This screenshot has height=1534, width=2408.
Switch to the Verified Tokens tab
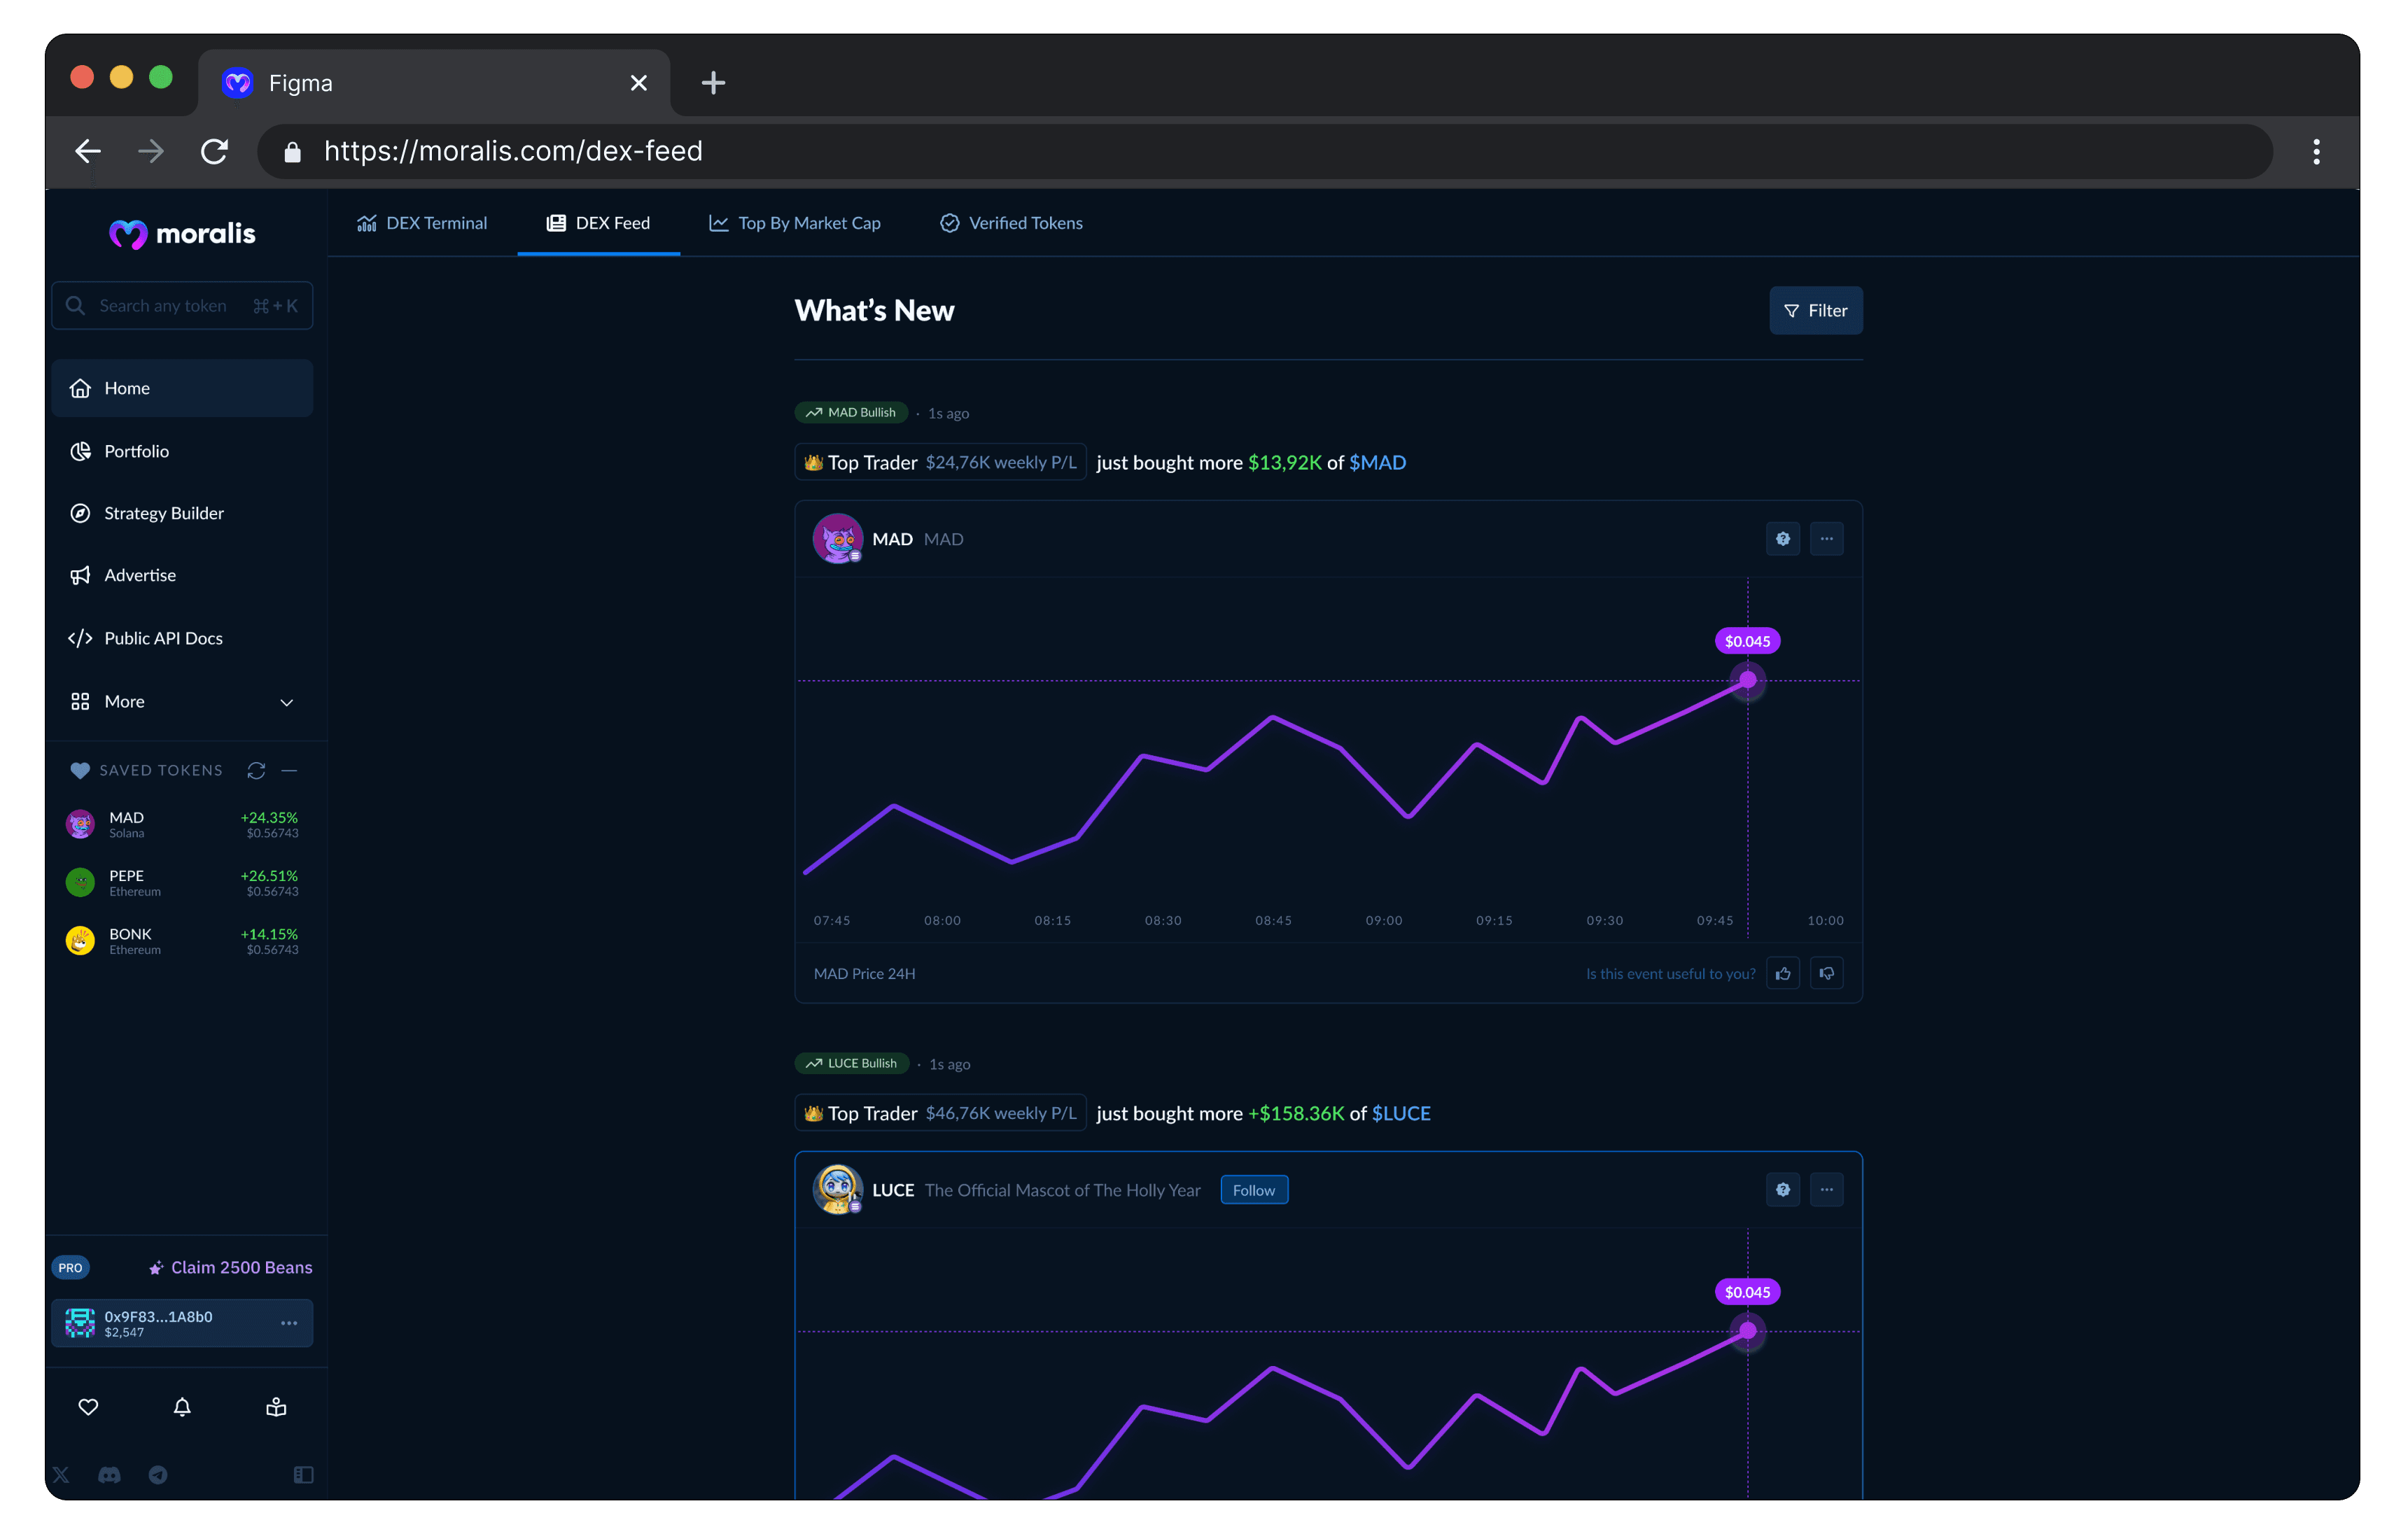1011,223
